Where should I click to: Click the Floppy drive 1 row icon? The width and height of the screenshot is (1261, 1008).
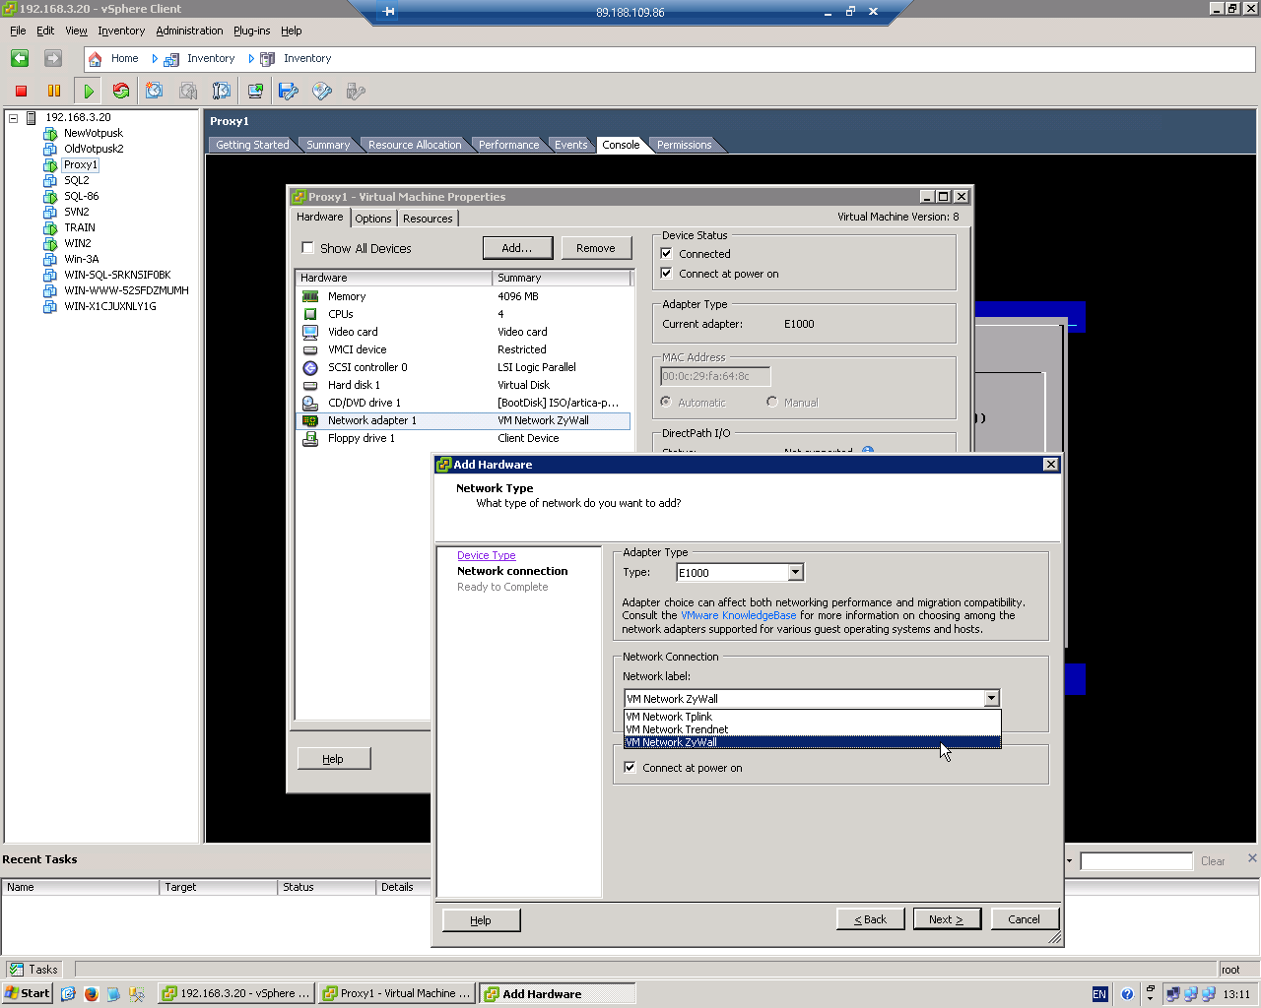coord(310,438)
